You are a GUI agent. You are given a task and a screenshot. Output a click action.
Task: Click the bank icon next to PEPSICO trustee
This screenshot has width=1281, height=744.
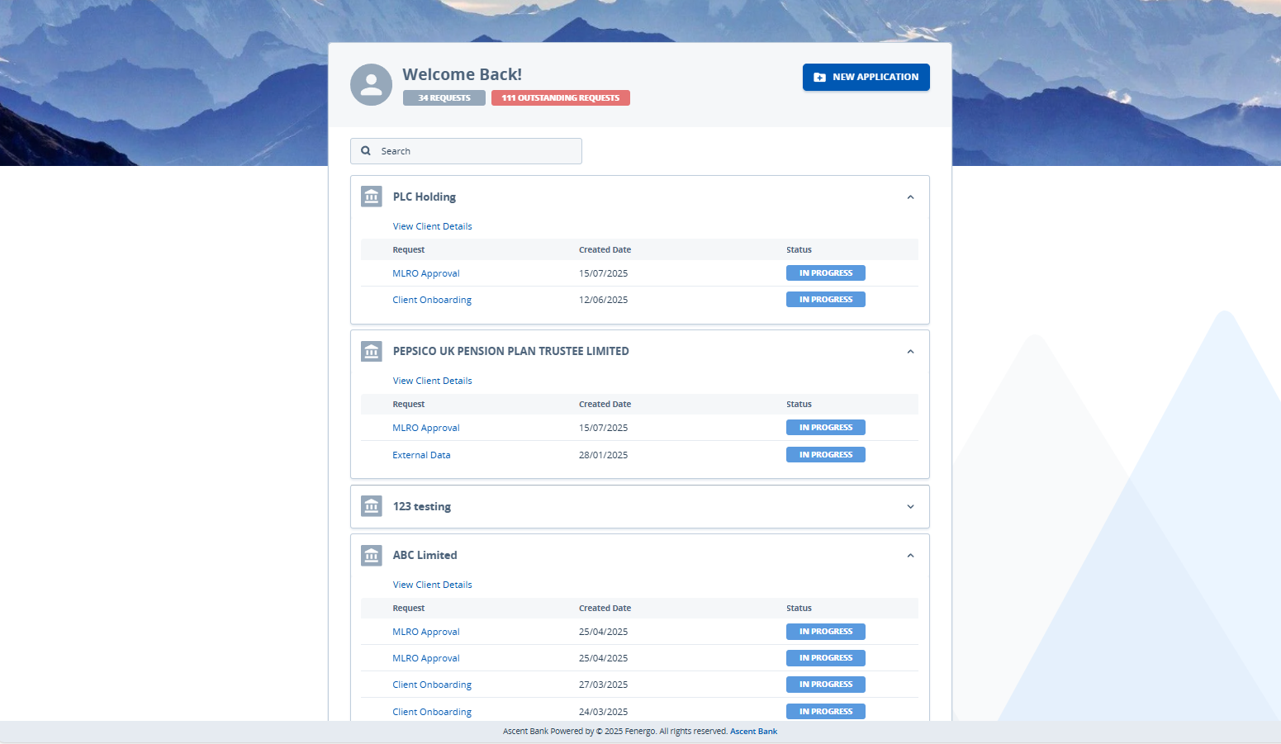(x=371, y=350)
